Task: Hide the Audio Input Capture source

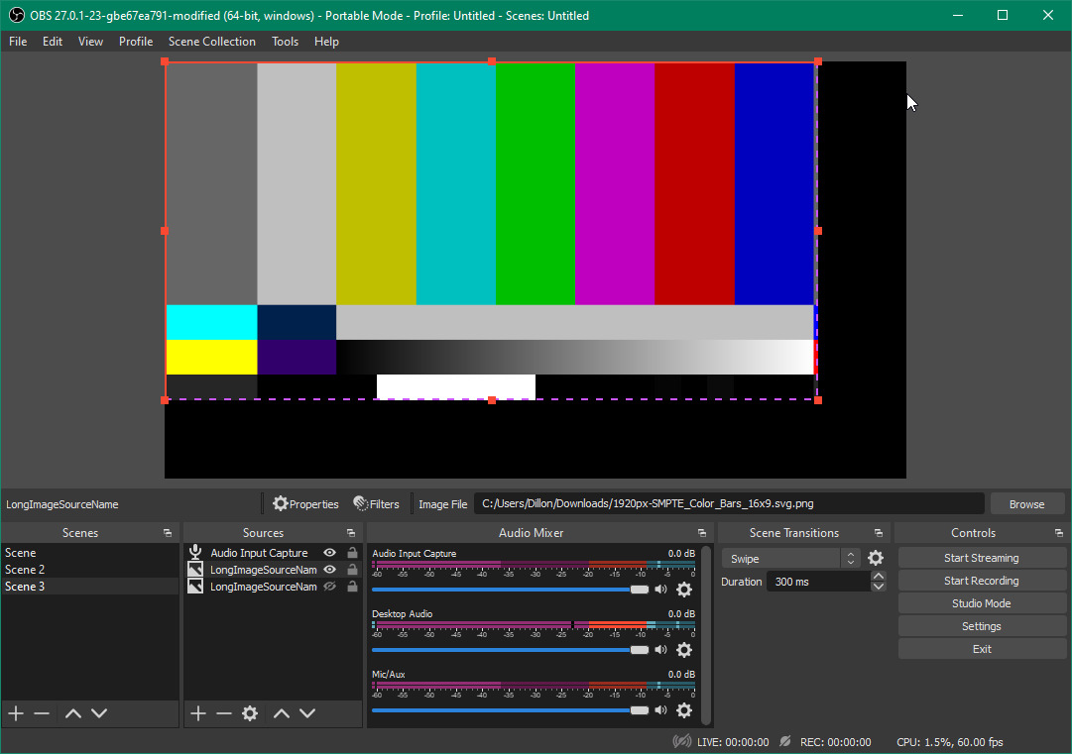Action: click(328, 553)
